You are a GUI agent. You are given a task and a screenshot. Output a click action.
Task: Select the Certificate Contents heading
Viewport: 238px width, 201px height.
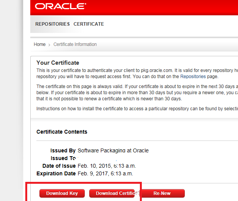click(62, 132)
